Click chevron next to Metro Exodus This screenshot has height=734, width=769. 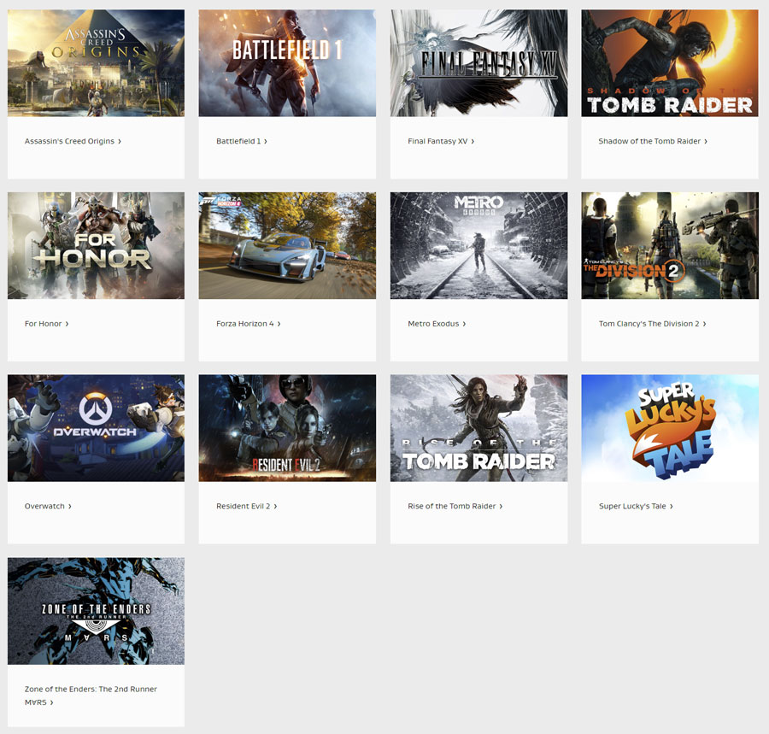464,324
